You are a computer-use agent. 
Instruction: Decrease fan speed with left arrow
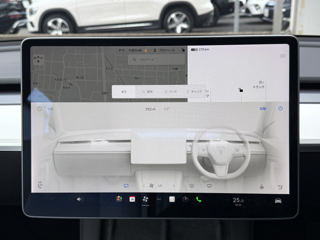point(144,185)
